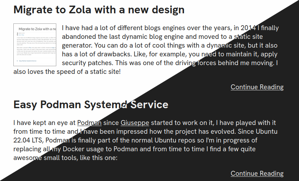Click the phrase "dynamic blog engine" in the excerpt
The height and width of the screenshot is (181, 299).
(151, 37)
